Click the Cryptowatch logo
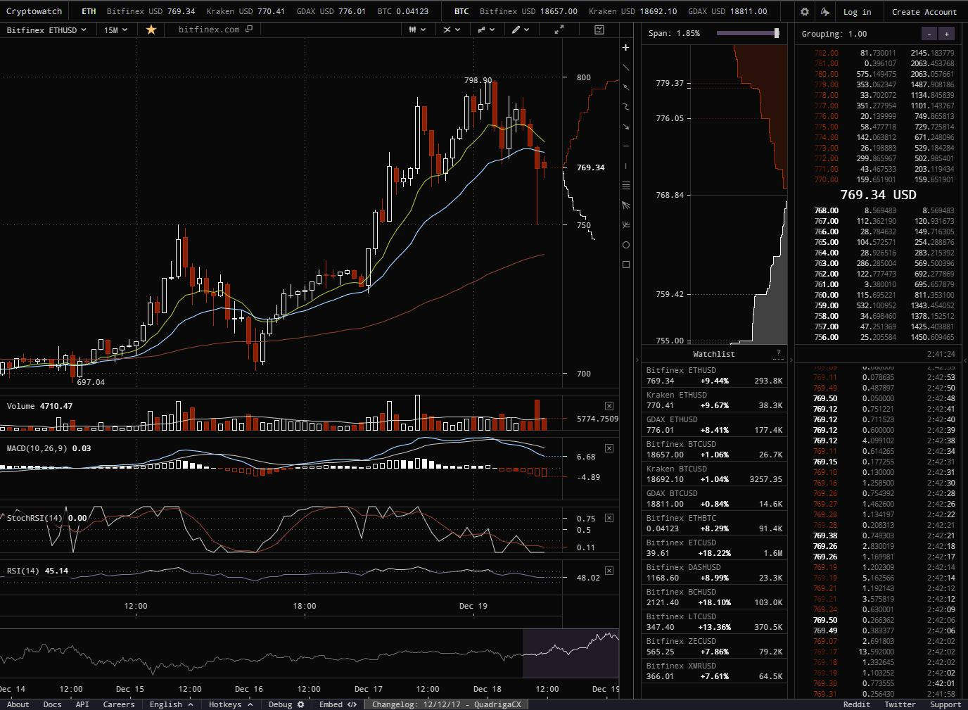The image size is (968, 710). [34, 11]
